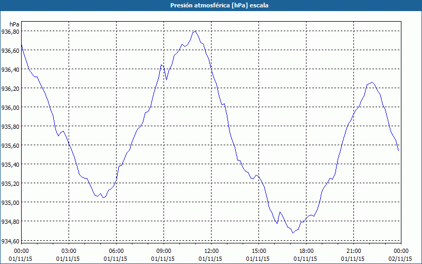Click the 936,40 y-axis value
Screen dimensions: 422x264
click(10, 70)
